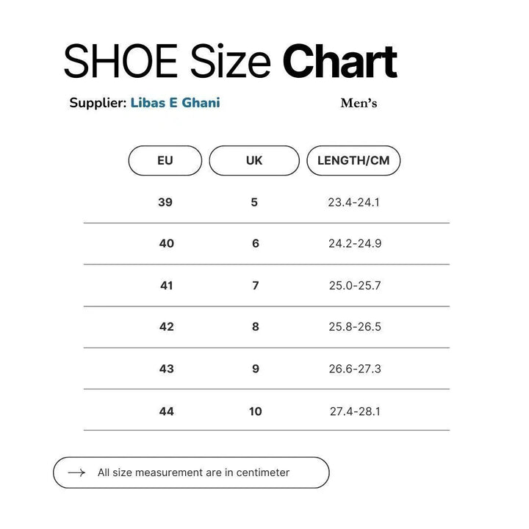Select EU size 41 cell
The width and height of the screenshot is (529, 529).
(x=167, y=285)
